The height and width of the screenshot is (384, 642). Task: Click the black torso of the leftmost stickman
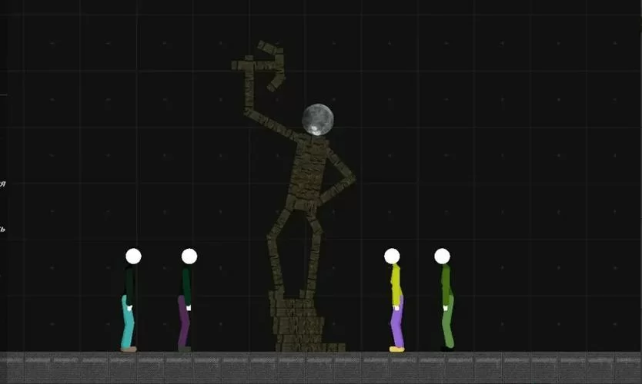pos(130,283)
